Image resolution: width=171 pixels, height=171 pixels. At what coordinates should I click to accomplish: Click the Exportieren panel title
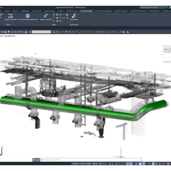tap(74, 24)
